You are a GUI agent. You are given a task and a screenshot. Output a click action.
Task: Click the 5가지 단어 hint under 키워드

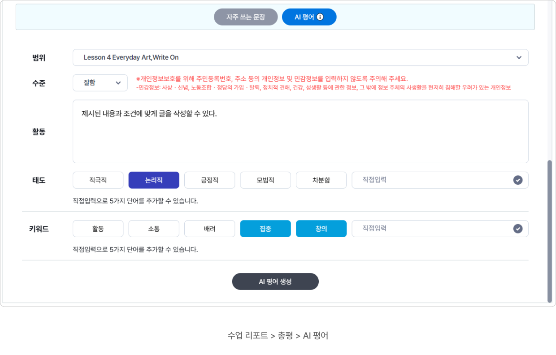[x=135, y=249]
